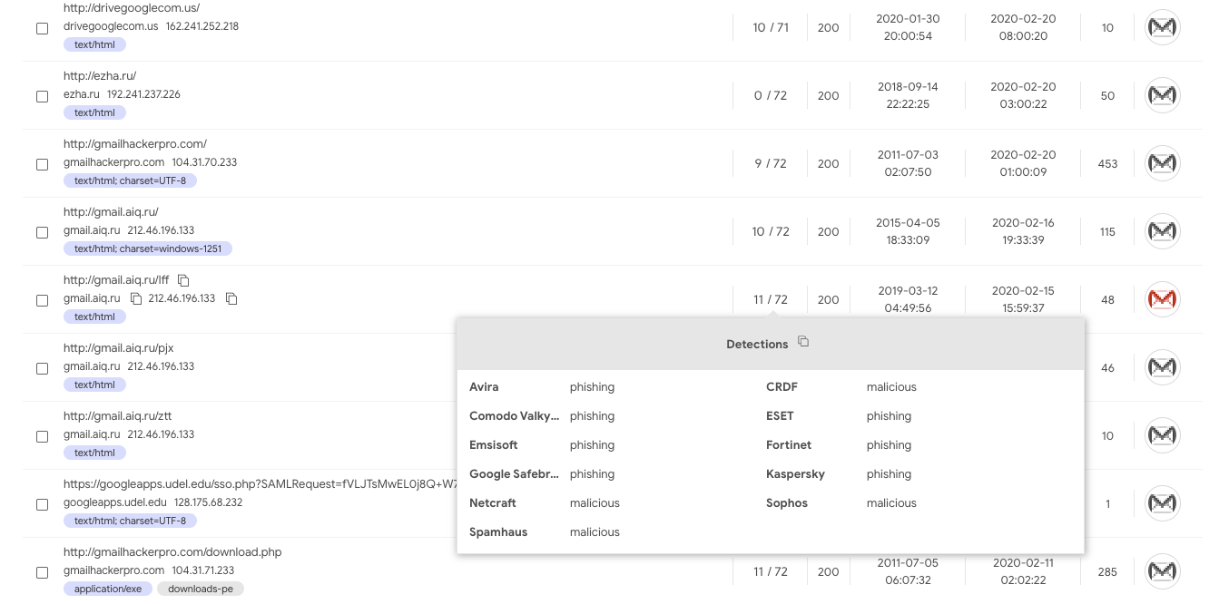The image size is (1219, 604).
Task: Click the CRDF malicious detection entry
Action: (x=841, y=387)
